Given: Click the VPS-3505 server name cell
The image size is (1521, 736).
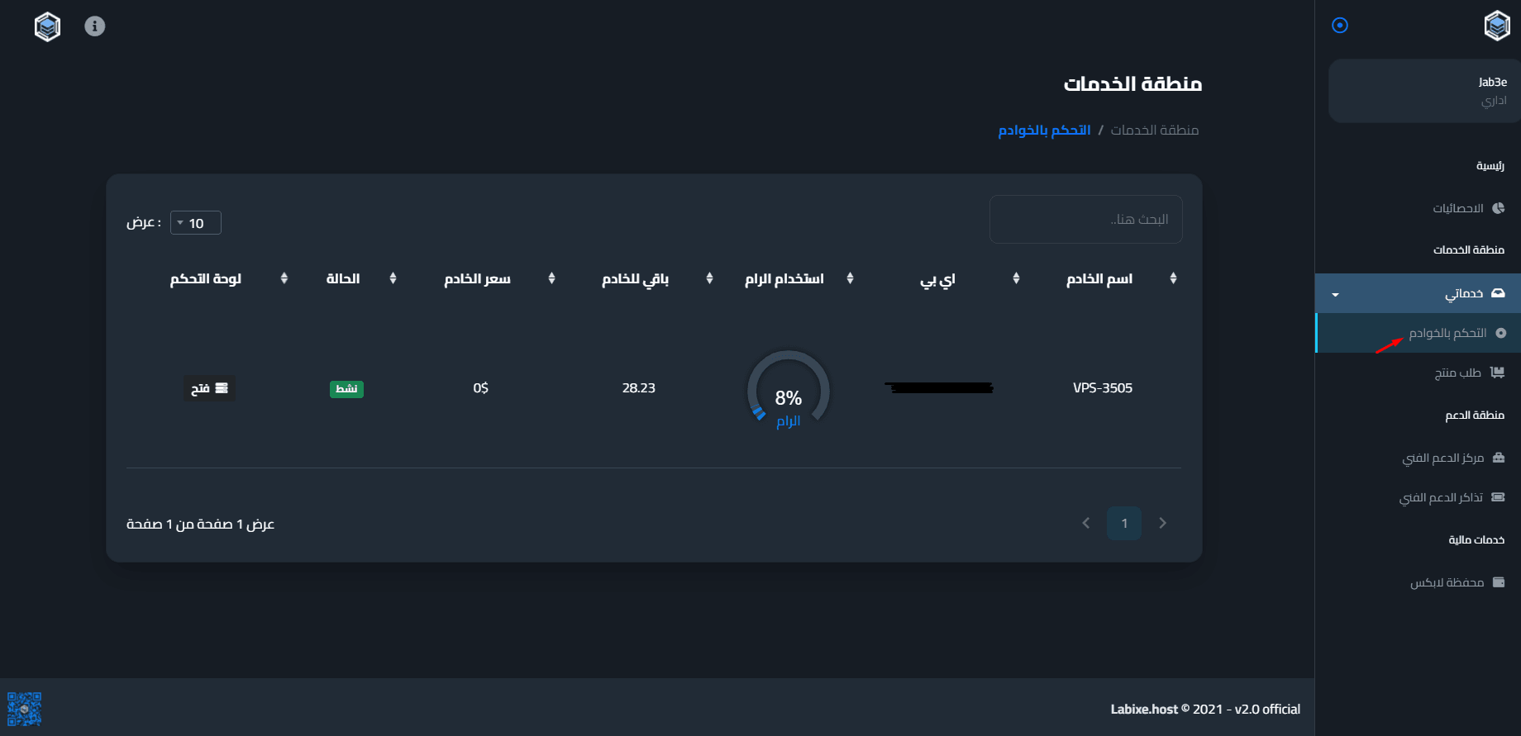Looking at the screenshot, I should coord(1103,388).
